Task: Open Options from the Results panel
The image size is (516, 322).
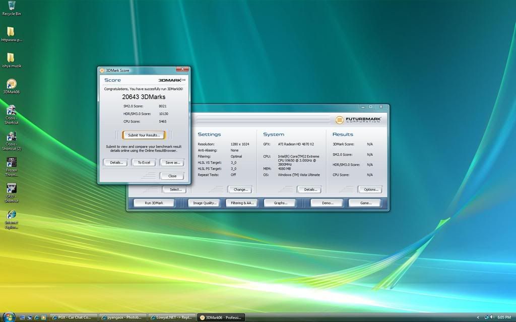Action: point(370,189)
